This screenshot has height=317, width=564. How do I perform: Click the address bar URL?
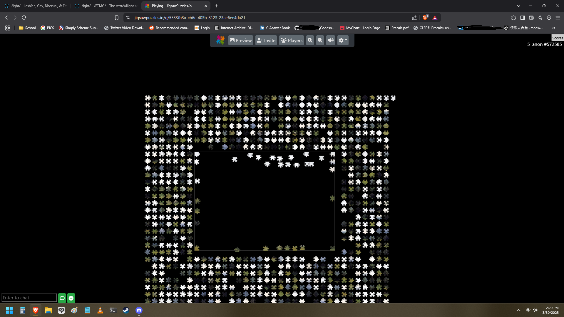coord(190,18)
